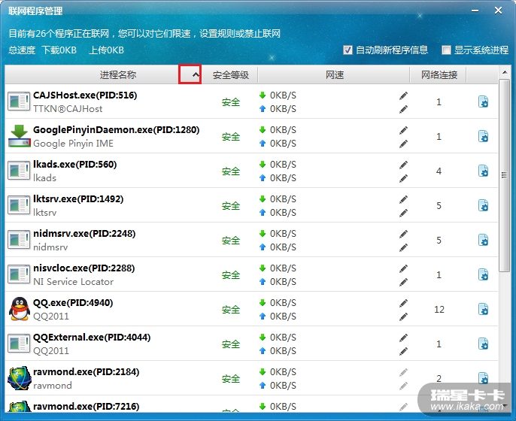Image resolution: width=516 pixels, height=421 pixels.
Task: Click the ravmond.exe (PID:2184) globe icon
Action: pyautogui.click(x=19, y=378)
